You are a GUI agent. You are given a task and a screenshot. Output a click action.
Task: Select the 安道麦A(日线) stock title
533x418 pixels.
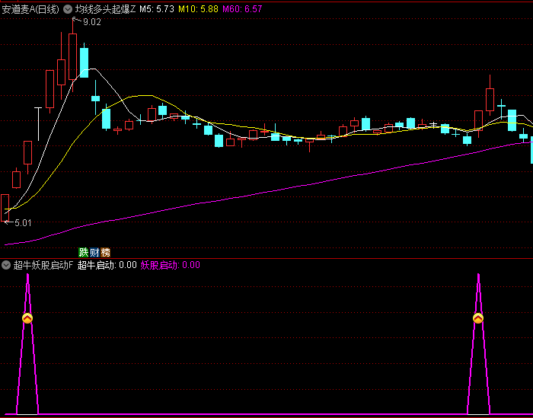click(30, 9)
